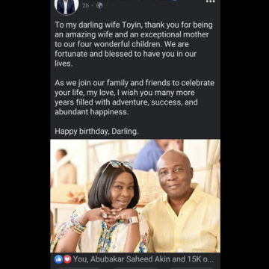Tap the red heart Love reaction icon
This screenshot has width=269, height=269.
click(x=67, y=259)
